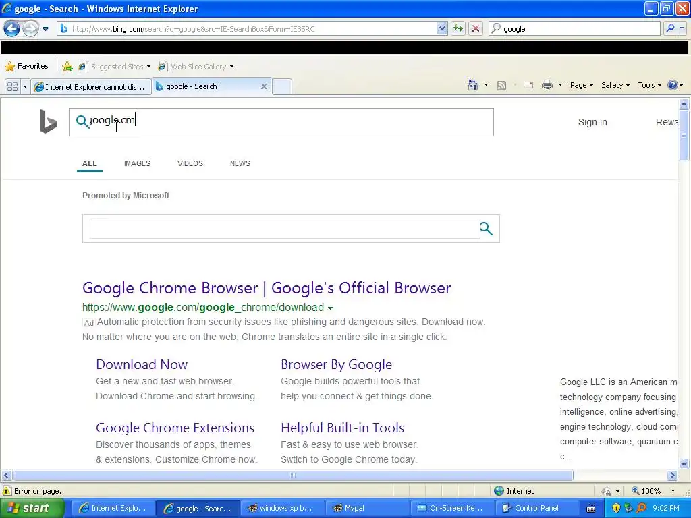Click Sign in link
The image size is (691, 518).
592,122
